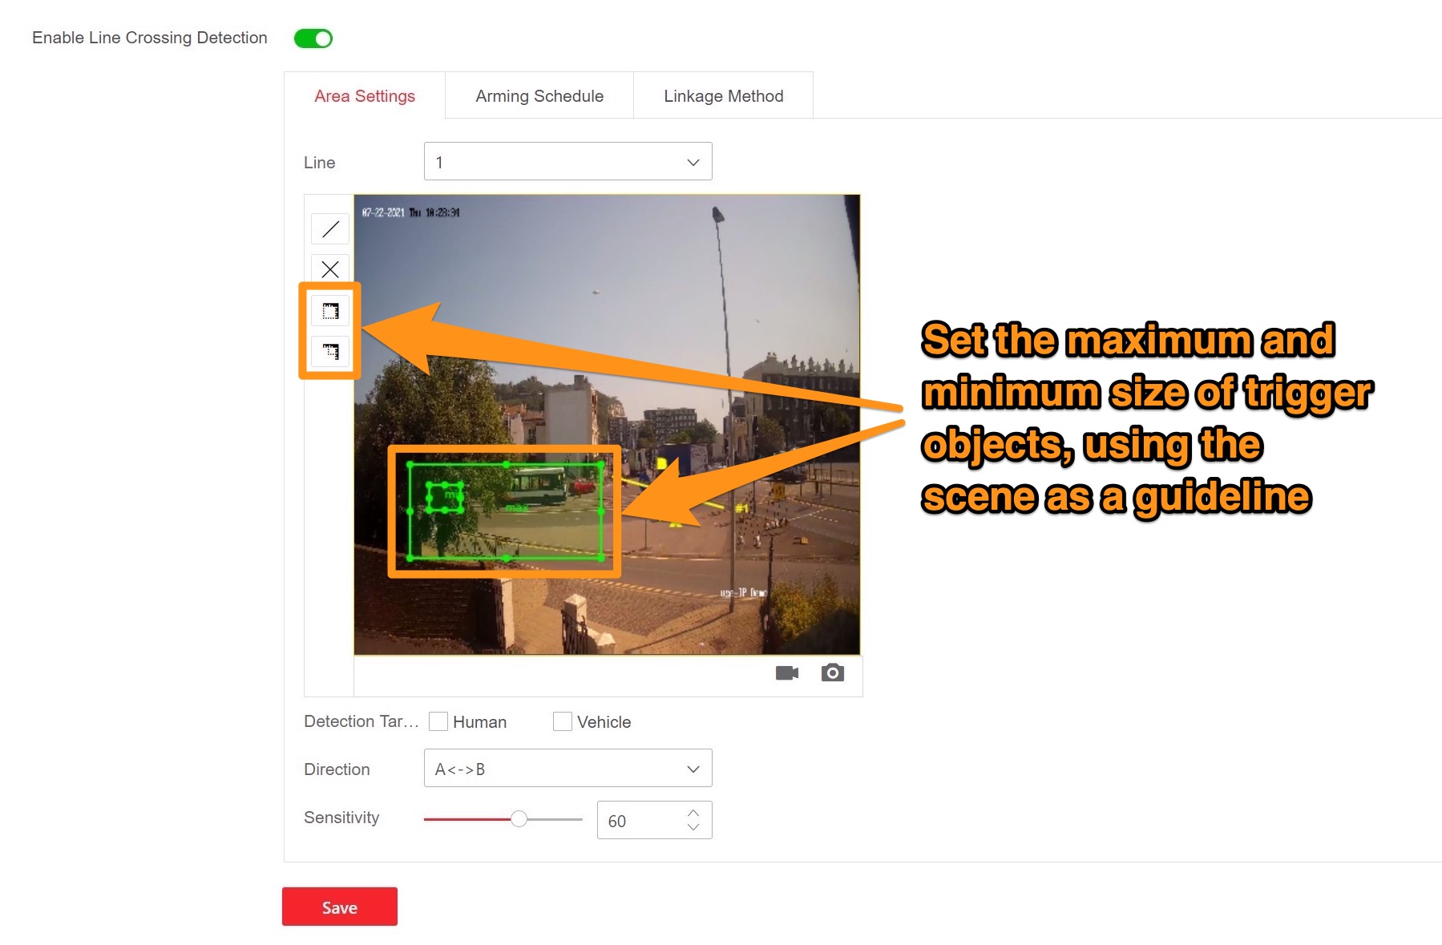
Task: Expand the Direction A<->B dropdown
Action: 568,769
